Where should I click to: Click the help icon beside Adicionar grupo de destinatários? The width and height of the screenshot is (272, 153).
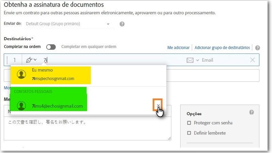257,48
